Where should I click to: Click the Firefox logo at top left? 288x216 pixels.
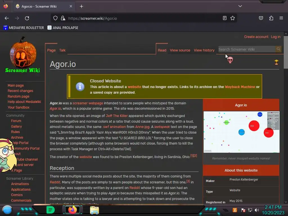pyautogui.click(x=6, y=6)
